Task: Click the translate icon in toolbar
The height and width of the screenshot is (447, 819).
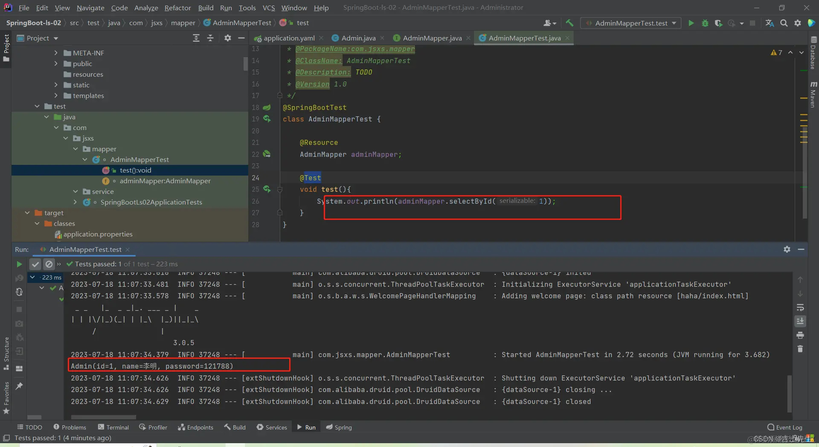Action: click(x=770, y=23)
